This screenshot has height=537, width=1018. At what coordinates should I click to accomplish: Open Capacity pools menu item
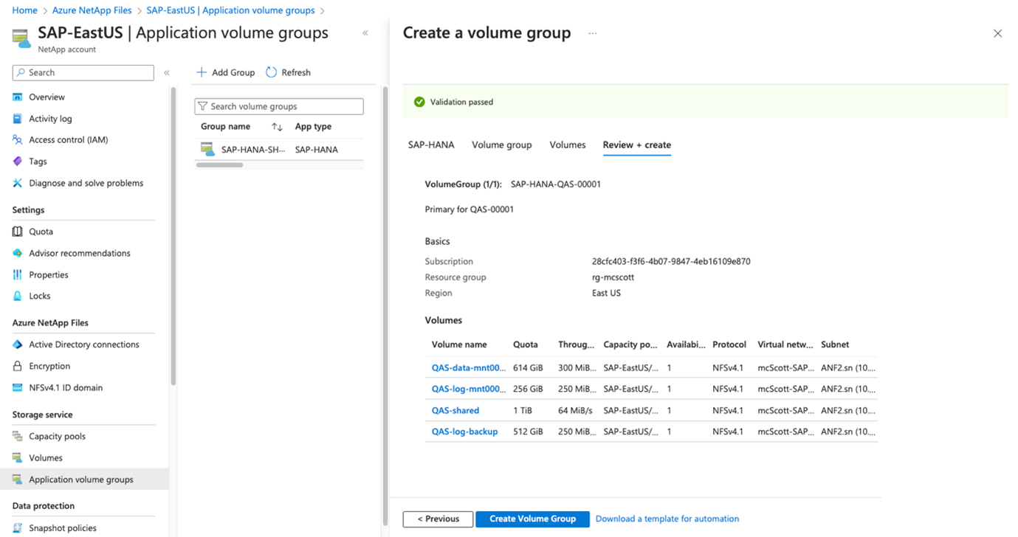point(57,436)
